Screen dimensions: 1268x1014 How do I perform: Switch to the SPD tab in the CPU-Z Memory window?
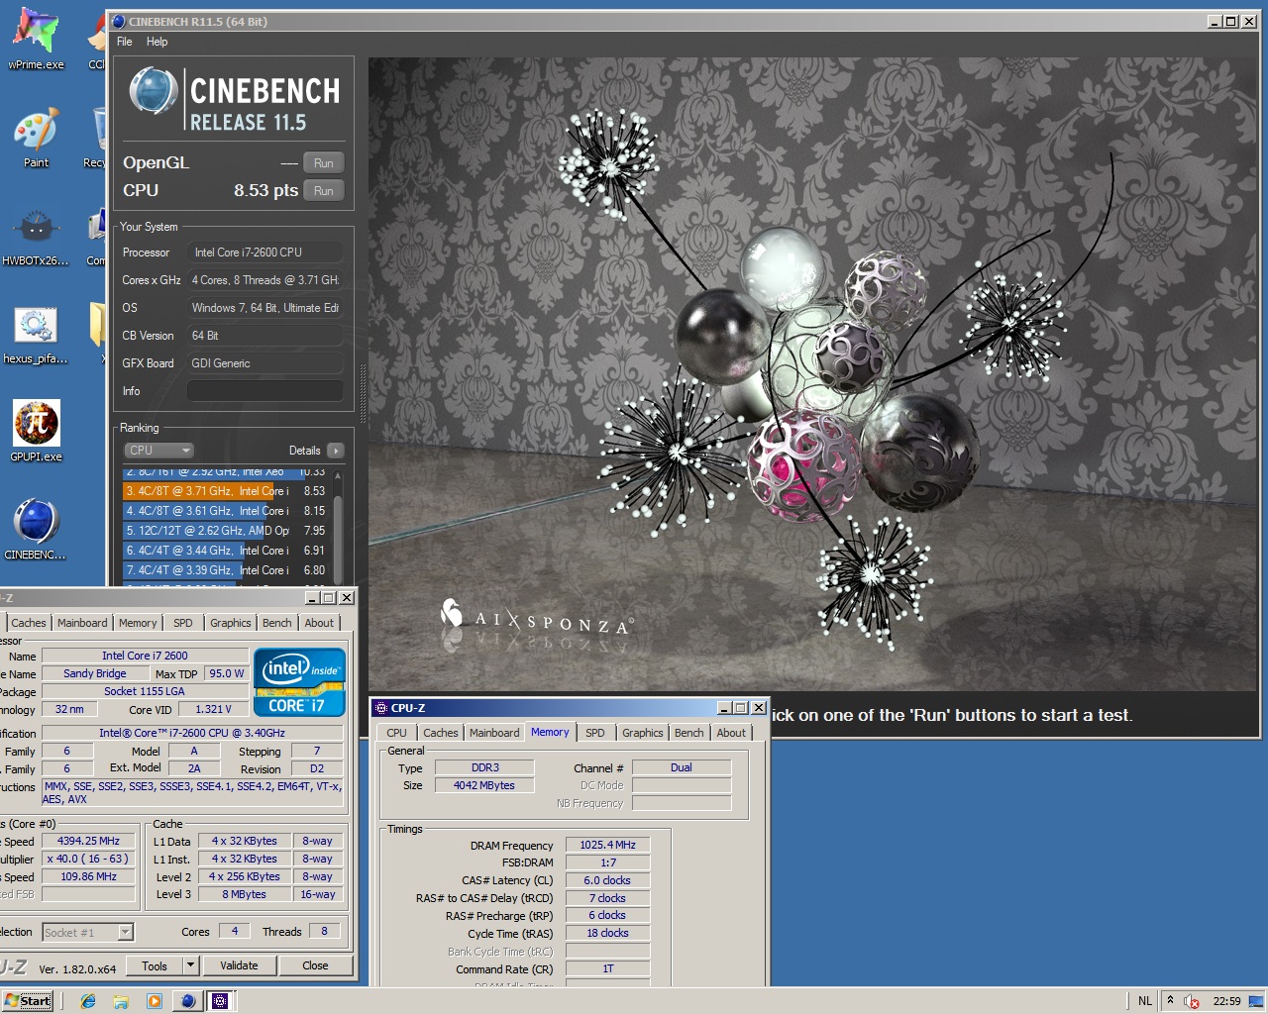(595, 733)
